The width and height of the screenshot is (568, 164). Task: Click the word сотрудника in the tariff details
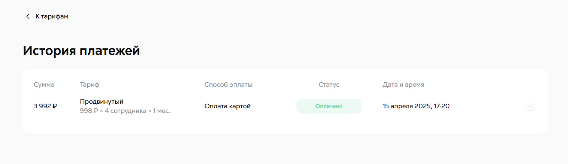(x=128, y=111)
